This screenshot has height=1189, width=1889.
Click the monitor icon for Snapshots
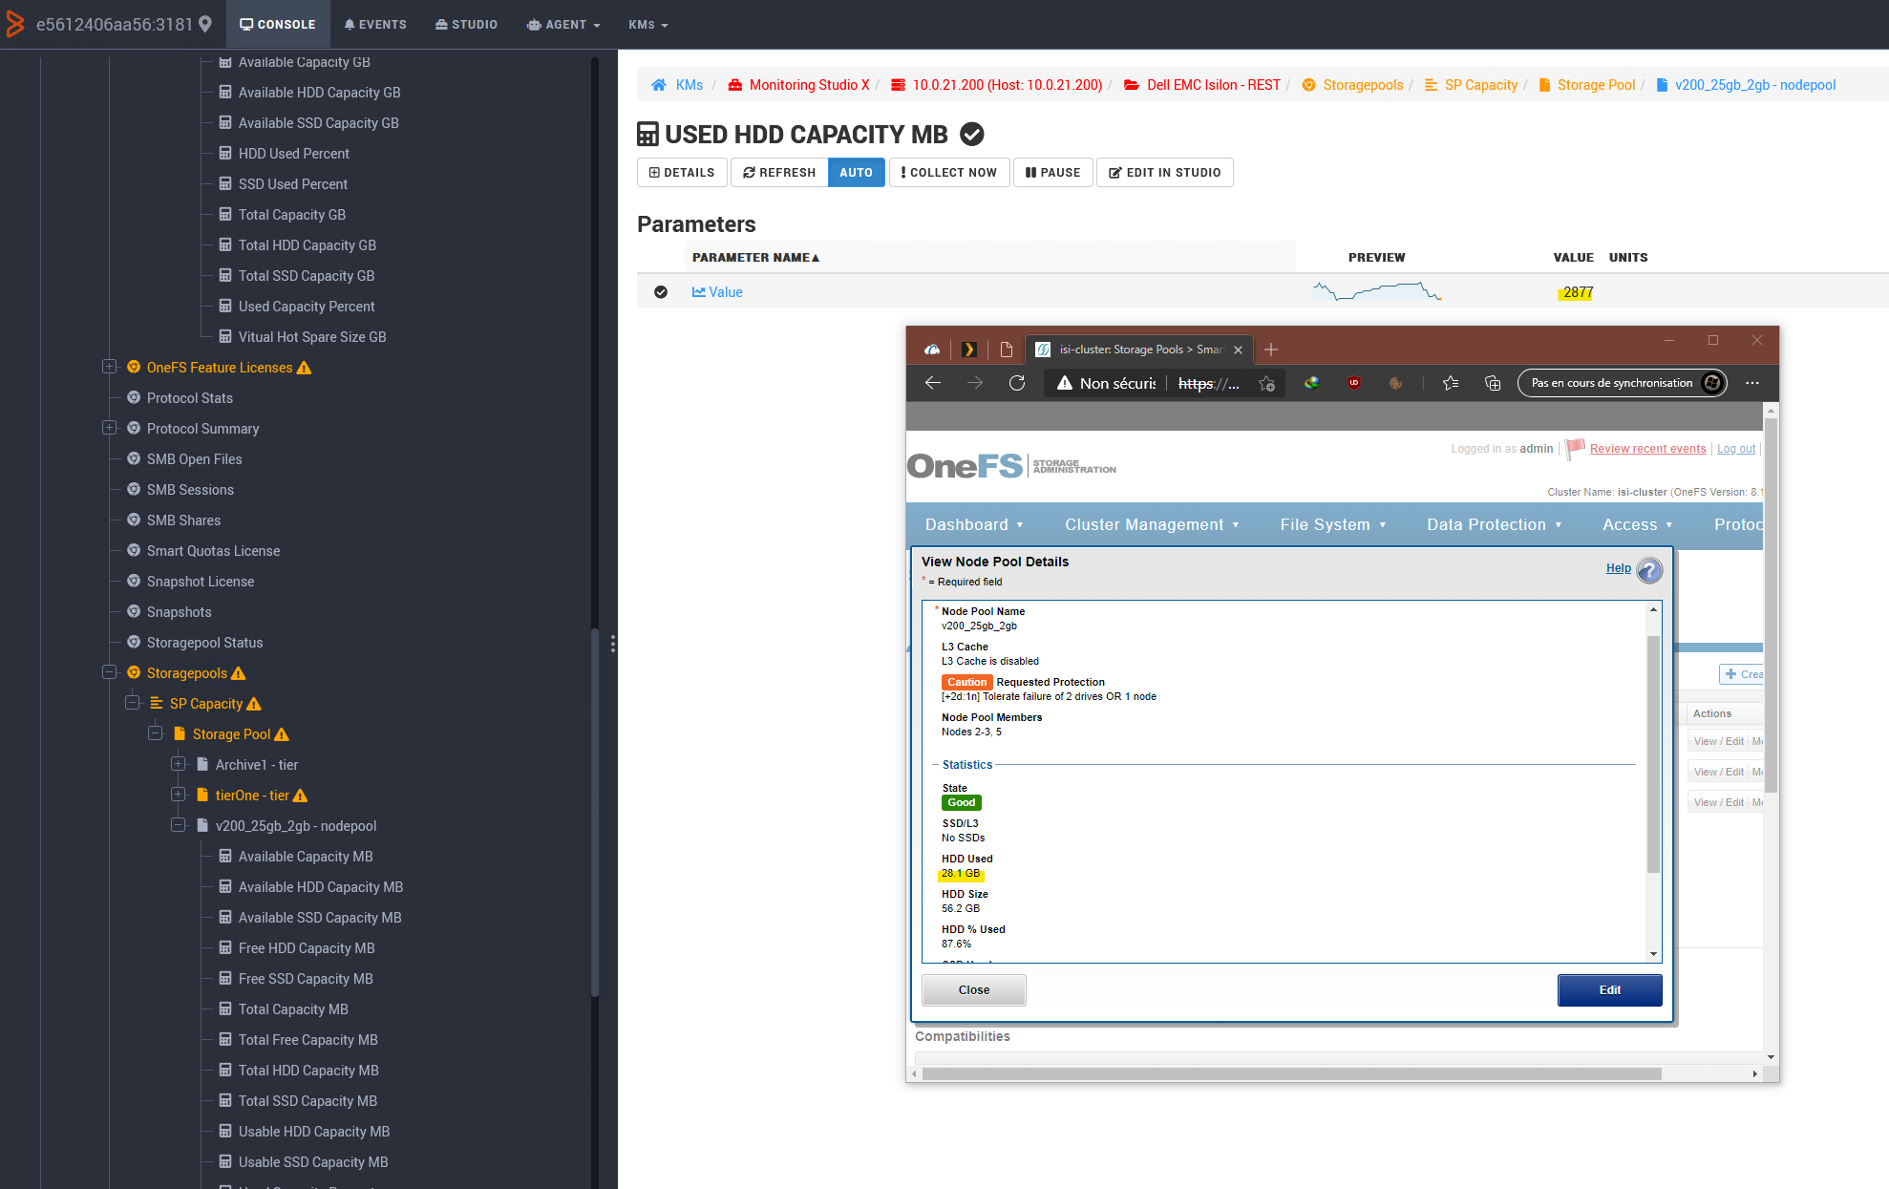coord(134,612)
